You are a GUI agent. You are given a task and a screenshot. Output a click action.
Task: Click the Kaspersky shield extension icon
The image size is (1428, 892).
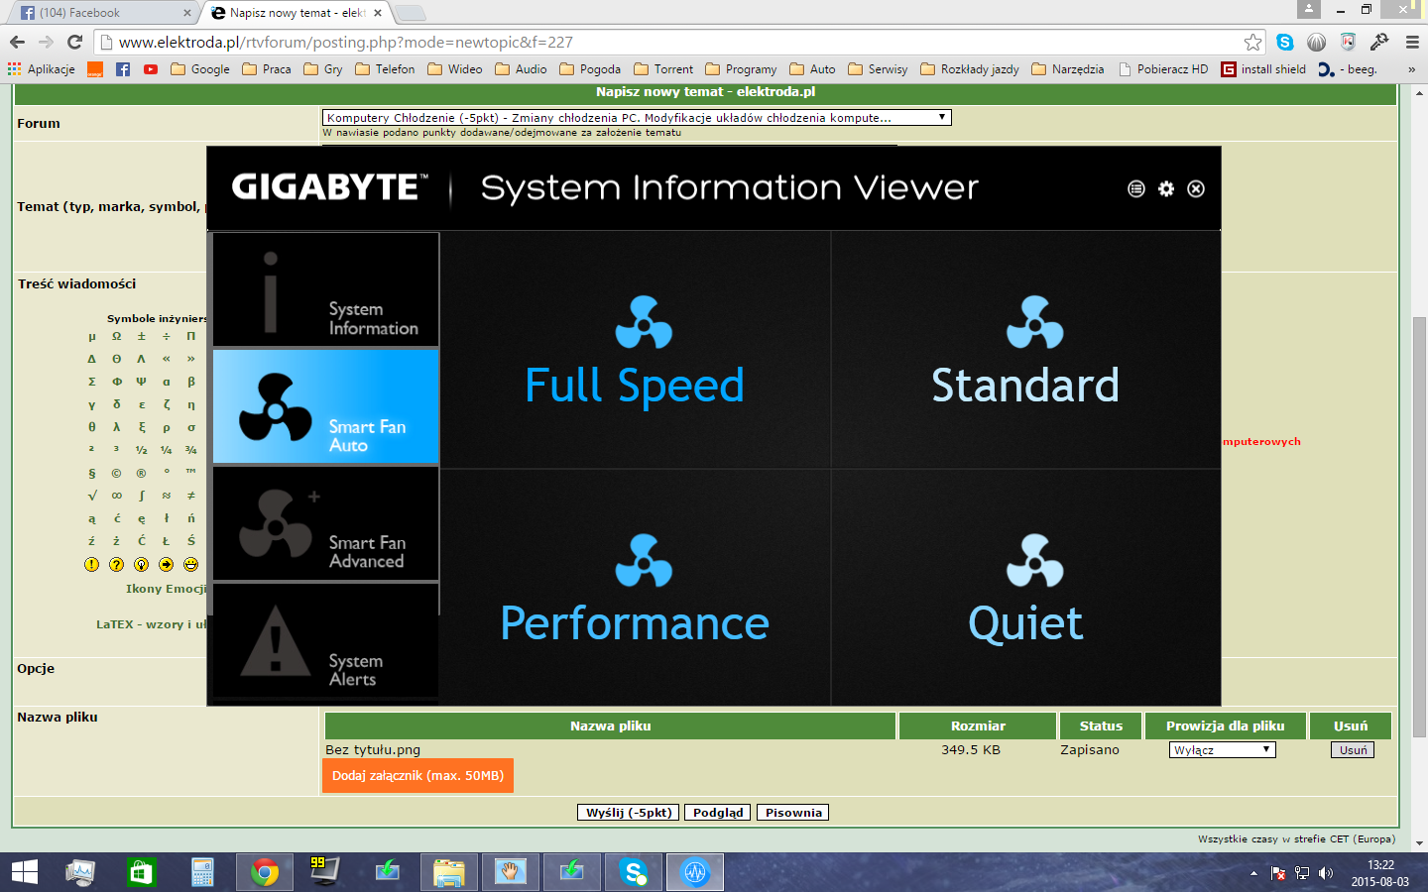[1348, 42]
